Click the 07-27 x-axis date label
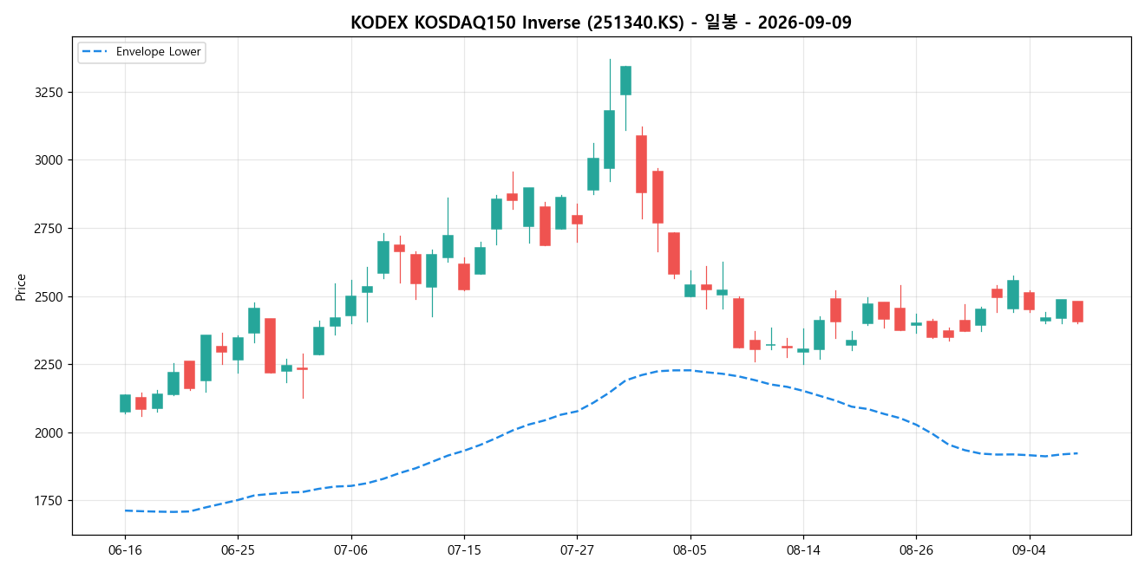Viewport: 1145px width, 572px height. (577, 550)
